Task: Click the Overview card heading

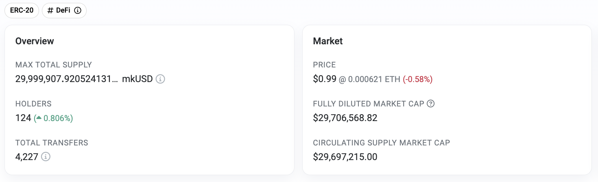Action: tap(35, 41)
